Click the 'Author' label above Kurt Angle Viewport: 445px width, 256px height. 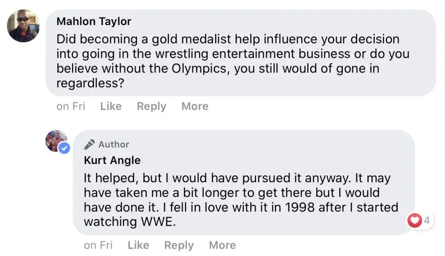point(113,144)
